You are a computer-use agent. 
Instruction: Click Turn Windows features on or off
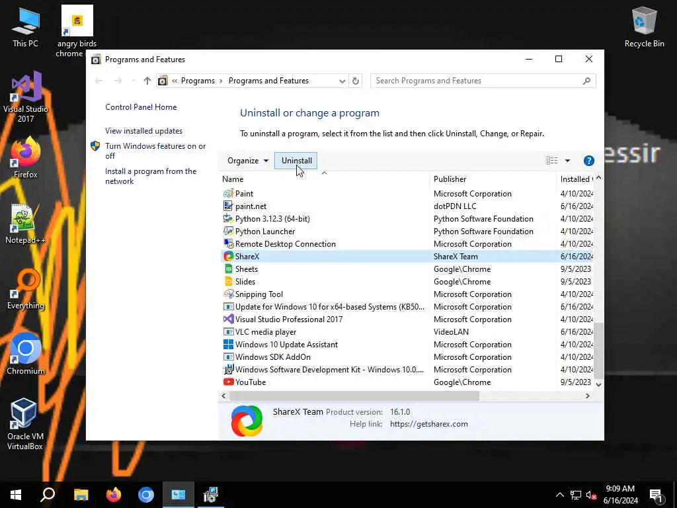pos(155,151)
